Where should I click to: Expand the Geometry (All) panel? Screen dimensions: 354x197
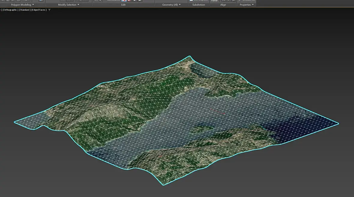coord(171,5)
